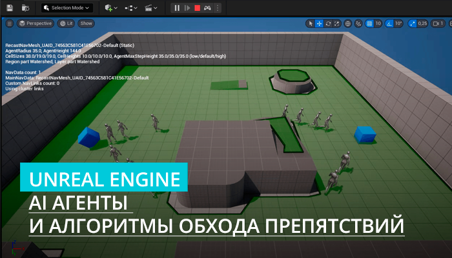Click "NavData count: 1" debug text
The height and width of the screenshot is (258, 452).
pos(23,72)
